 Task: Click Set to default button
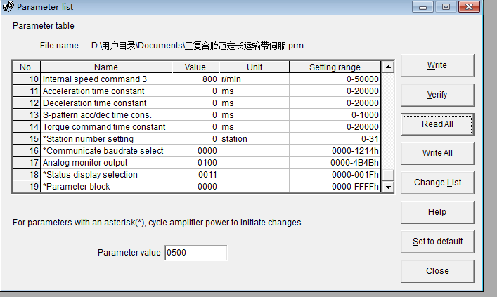pos(437,242)
